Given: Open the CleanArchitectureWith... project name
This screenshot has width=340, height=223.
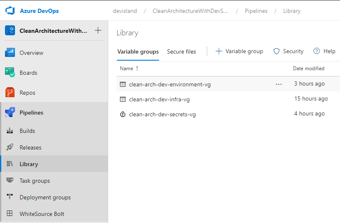Looking at the screenshot, I should 53,31.
